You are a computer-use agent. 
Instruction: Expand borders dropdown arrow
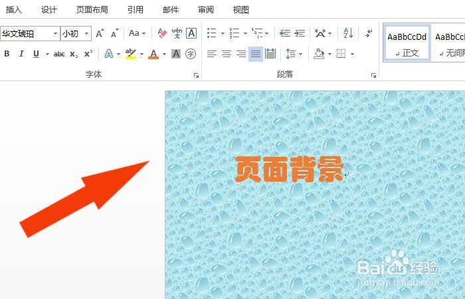[352, 54]
